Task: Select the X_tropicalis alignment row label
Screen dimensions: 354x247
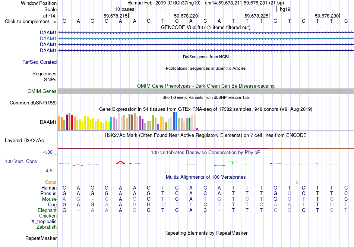Action: (x=44, y=222)
